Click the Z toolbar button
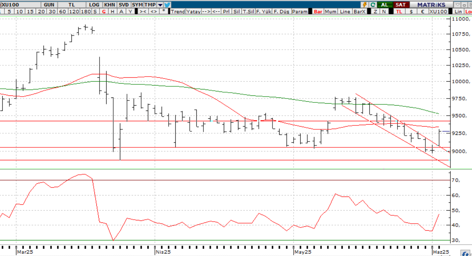 375,12
